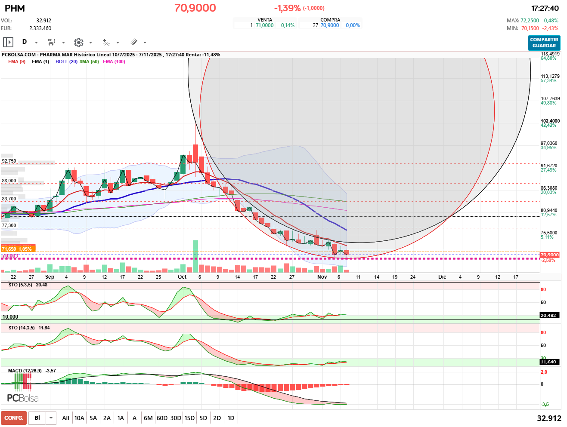Toggle the BOLL (20) indicator label
Image resolution: width=567 pixels, height=427 pixels.
coord(66,61)
